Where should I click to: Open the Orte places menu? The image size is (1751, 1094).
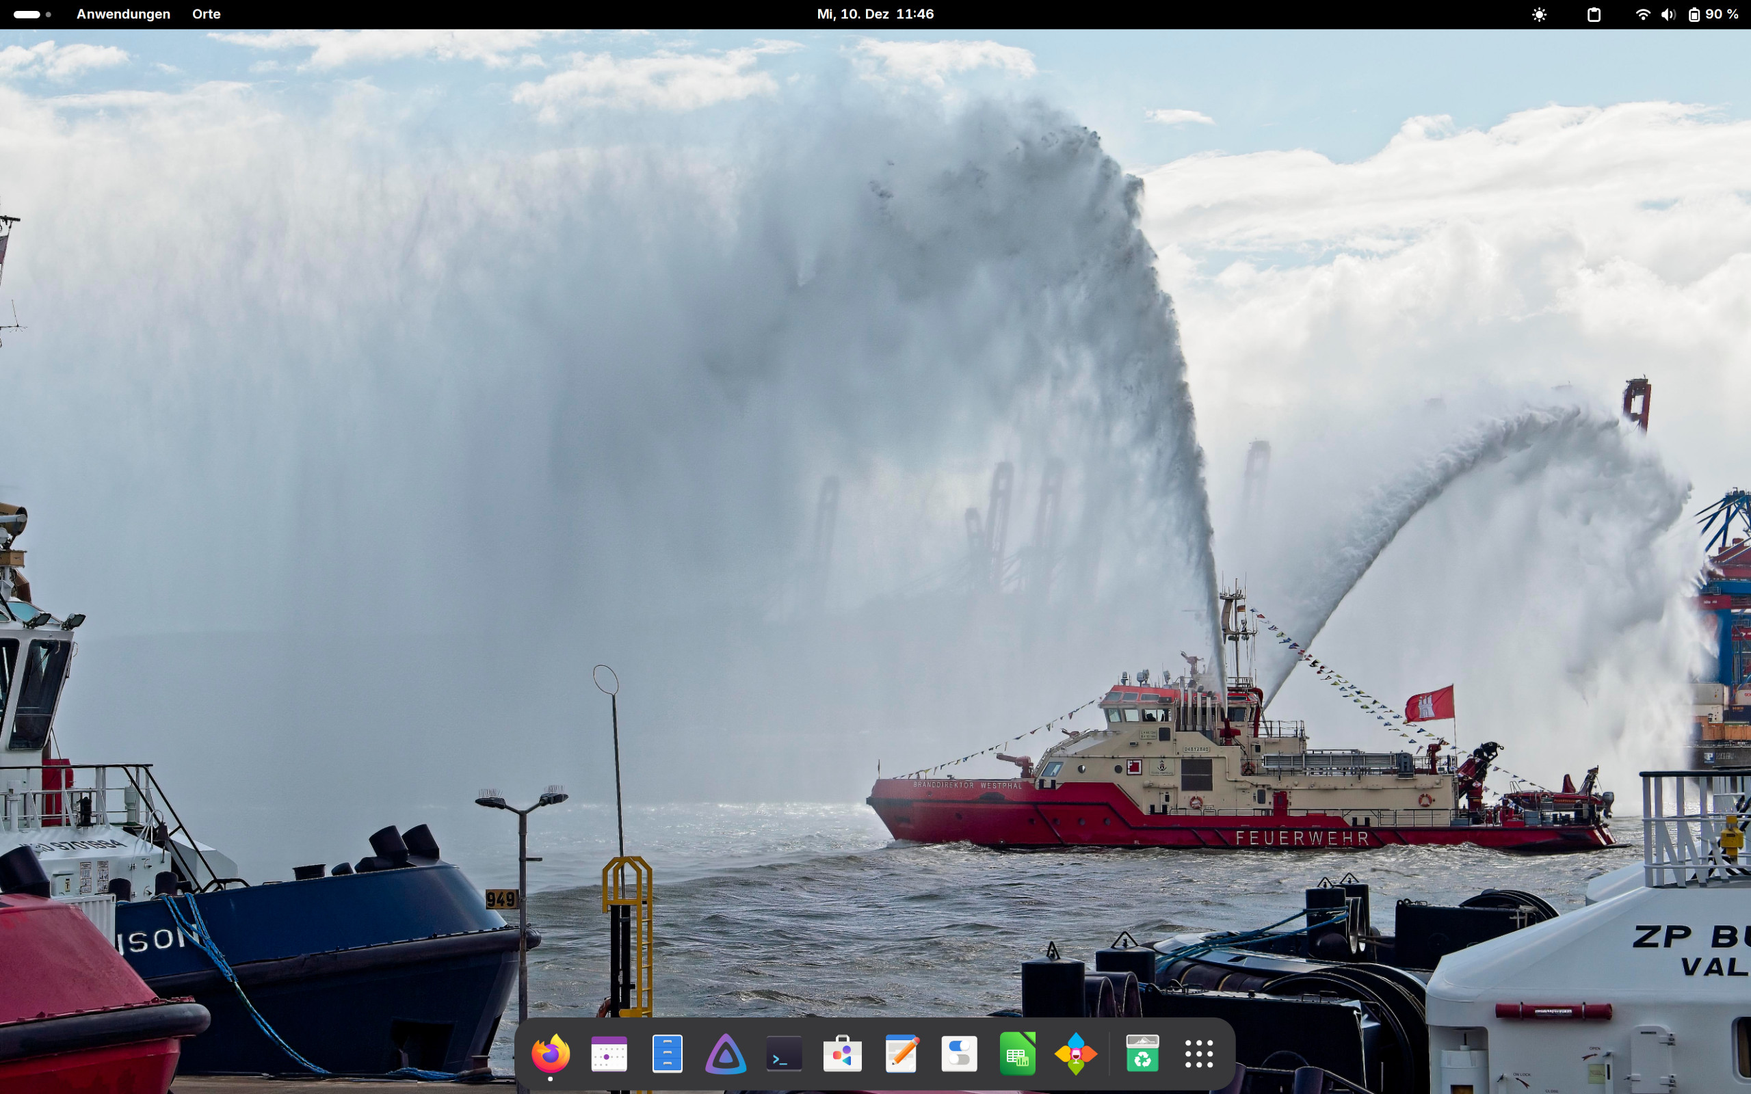pyautogui.click(x=206, y=14)
